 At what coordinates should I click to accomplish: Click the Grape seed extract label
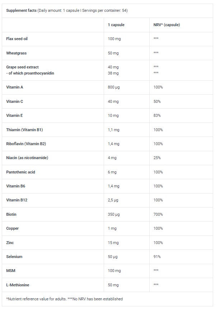(x=22, y=67)
